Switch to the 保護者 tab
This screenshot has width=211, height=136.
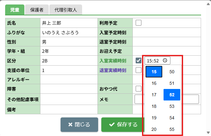click(37, 10)
